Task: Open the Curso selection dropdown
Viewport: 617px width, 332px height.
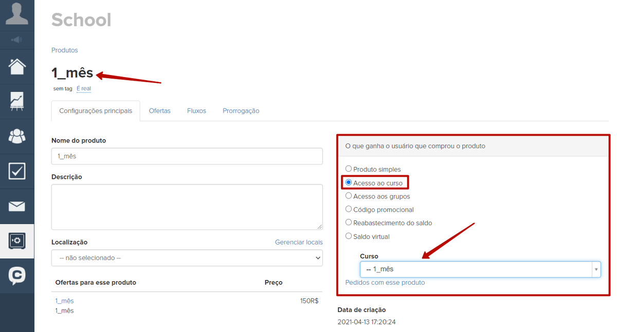Action: [480, 269]
